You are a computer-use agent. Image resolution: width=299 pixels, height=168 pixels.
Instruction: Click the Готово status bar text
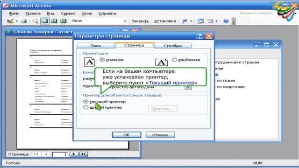tap(13, 163)
